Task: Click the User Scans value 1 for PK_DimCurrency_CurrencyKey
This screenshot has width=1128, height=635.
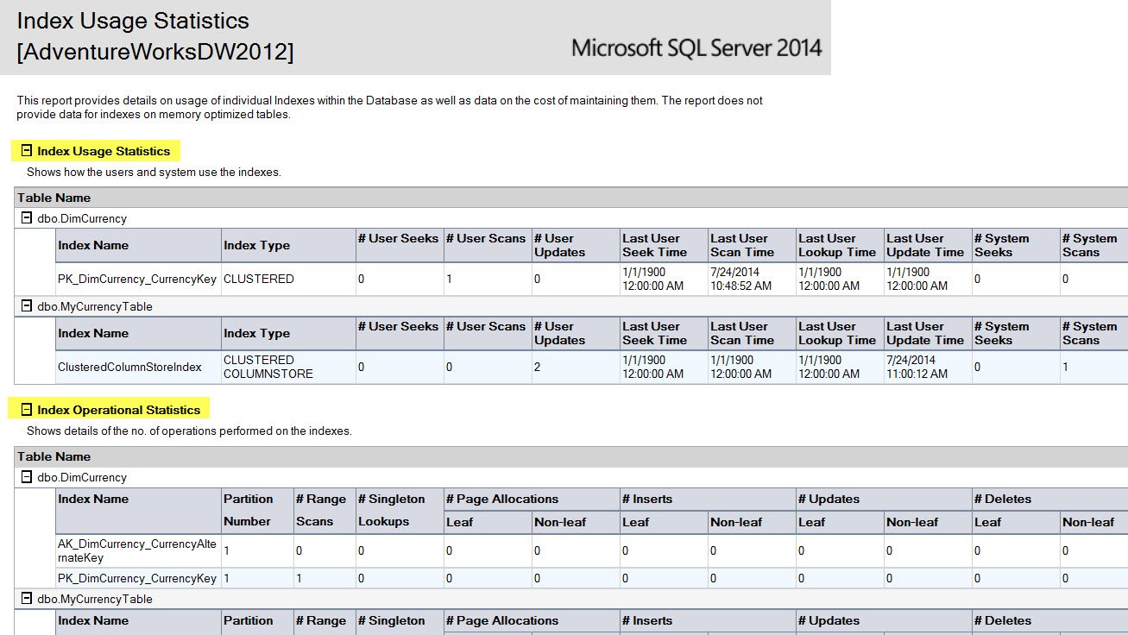Action: click(450, 279)
